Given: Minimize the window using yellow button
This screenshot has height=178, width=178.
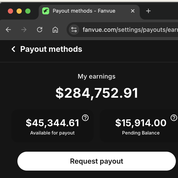Looking at the screenshot, I should tap(19, 11).
